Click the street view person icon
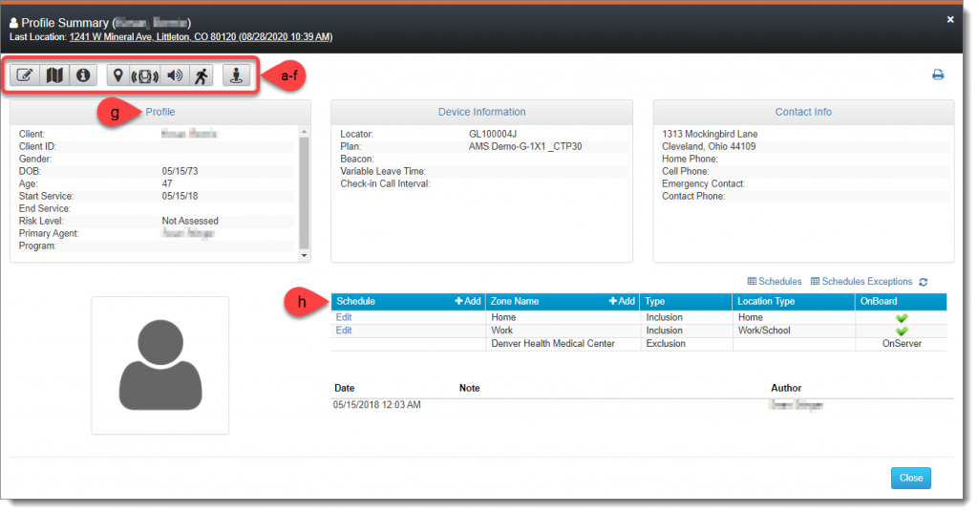The height and width of the screenshot is (514, 978). (236, 75)
